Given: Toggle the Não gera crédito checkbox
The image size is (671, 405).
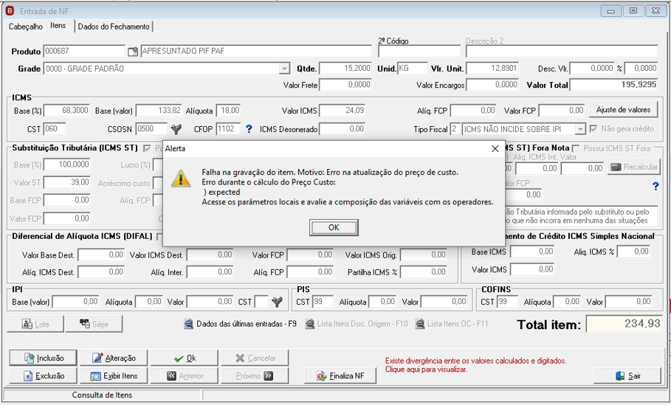Looking at the screenshot, I should pyautogui.click(x=593, y=128).
